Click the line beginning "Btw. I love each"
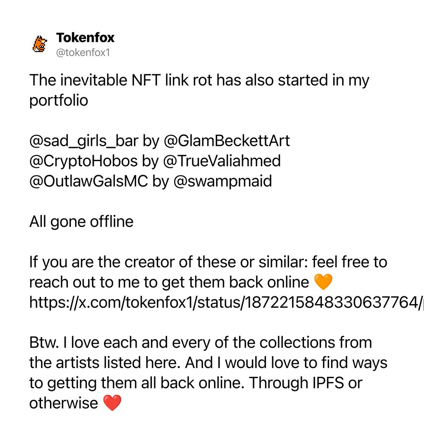Image resolution: width=424 pixels, height=424 pixels. tap(201, 343)
